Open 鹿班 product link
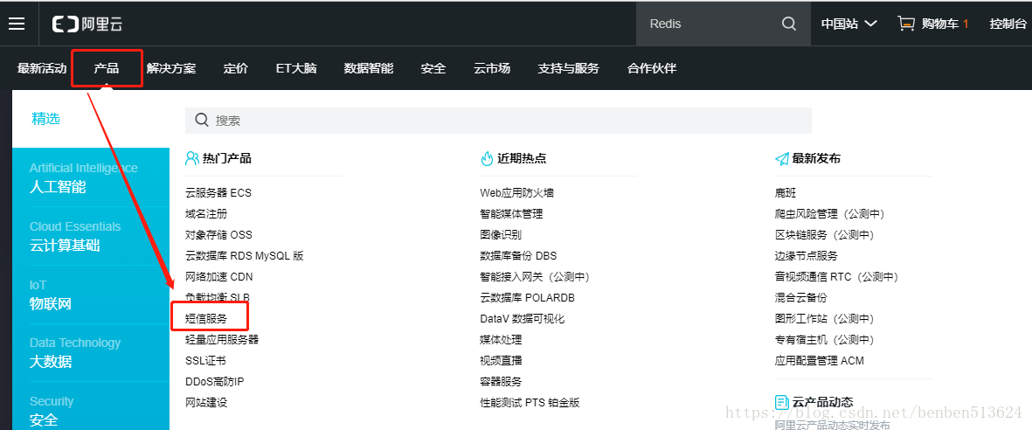Image resolution: width=1032 pixels, height=430 pixels. coord(786,193)
